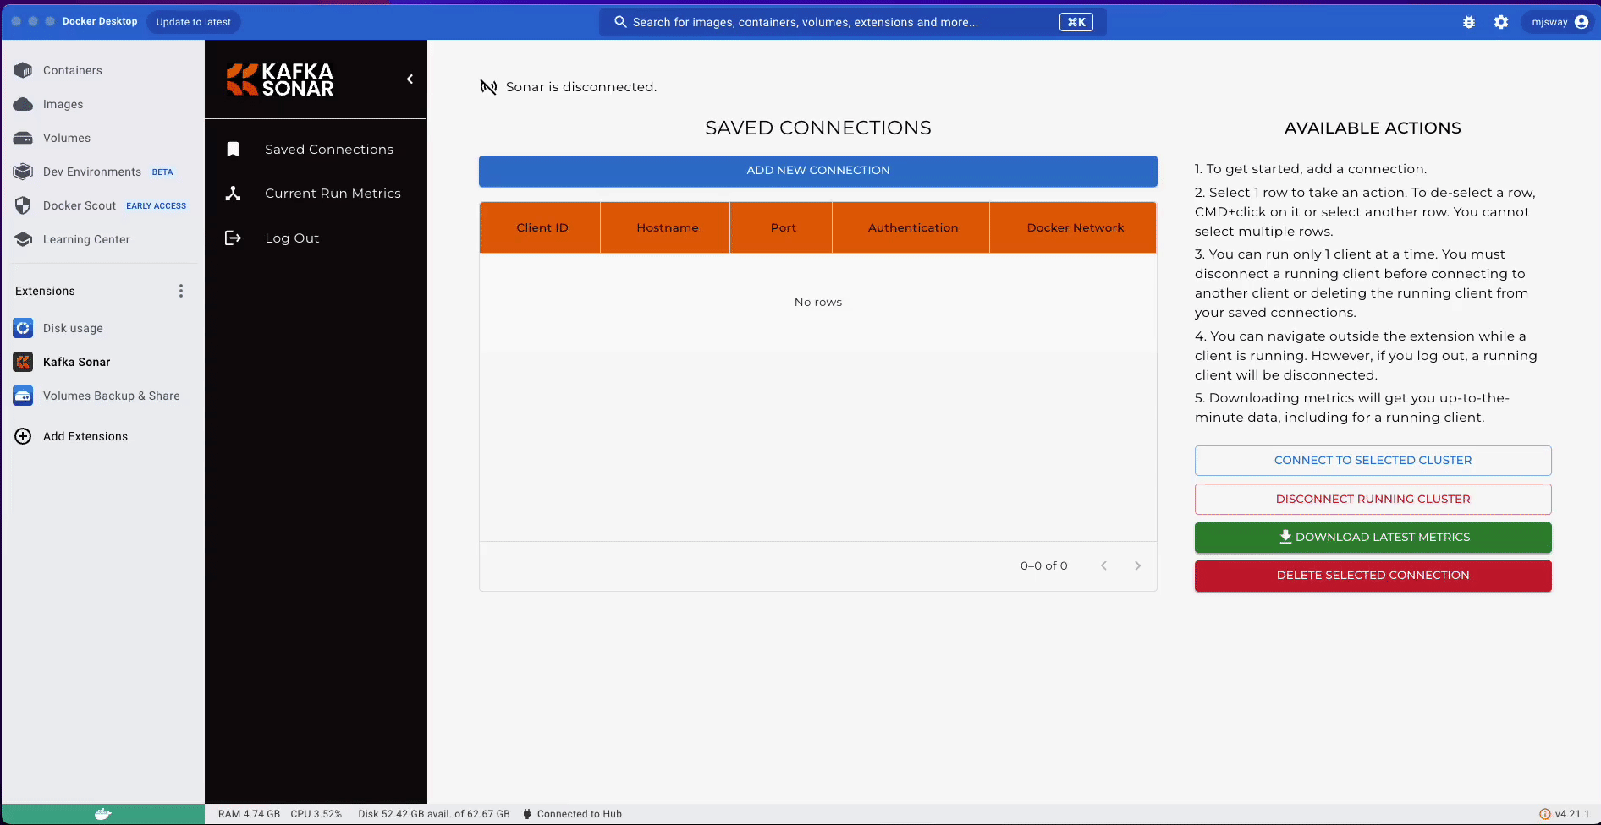Open Current Run Metrics menu item
Screen dimensions: 1601x825
click(316, 194)
